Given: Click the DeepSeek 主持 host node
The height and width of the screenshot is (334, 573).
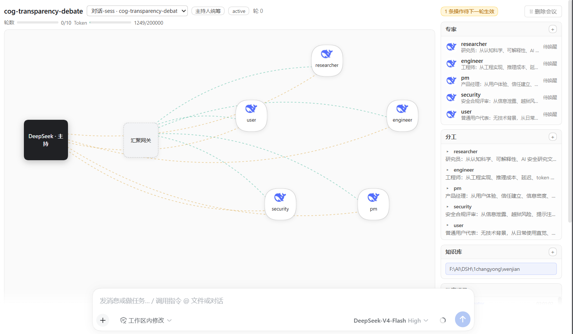Looking at the screenshot, I should coord(46,140).
